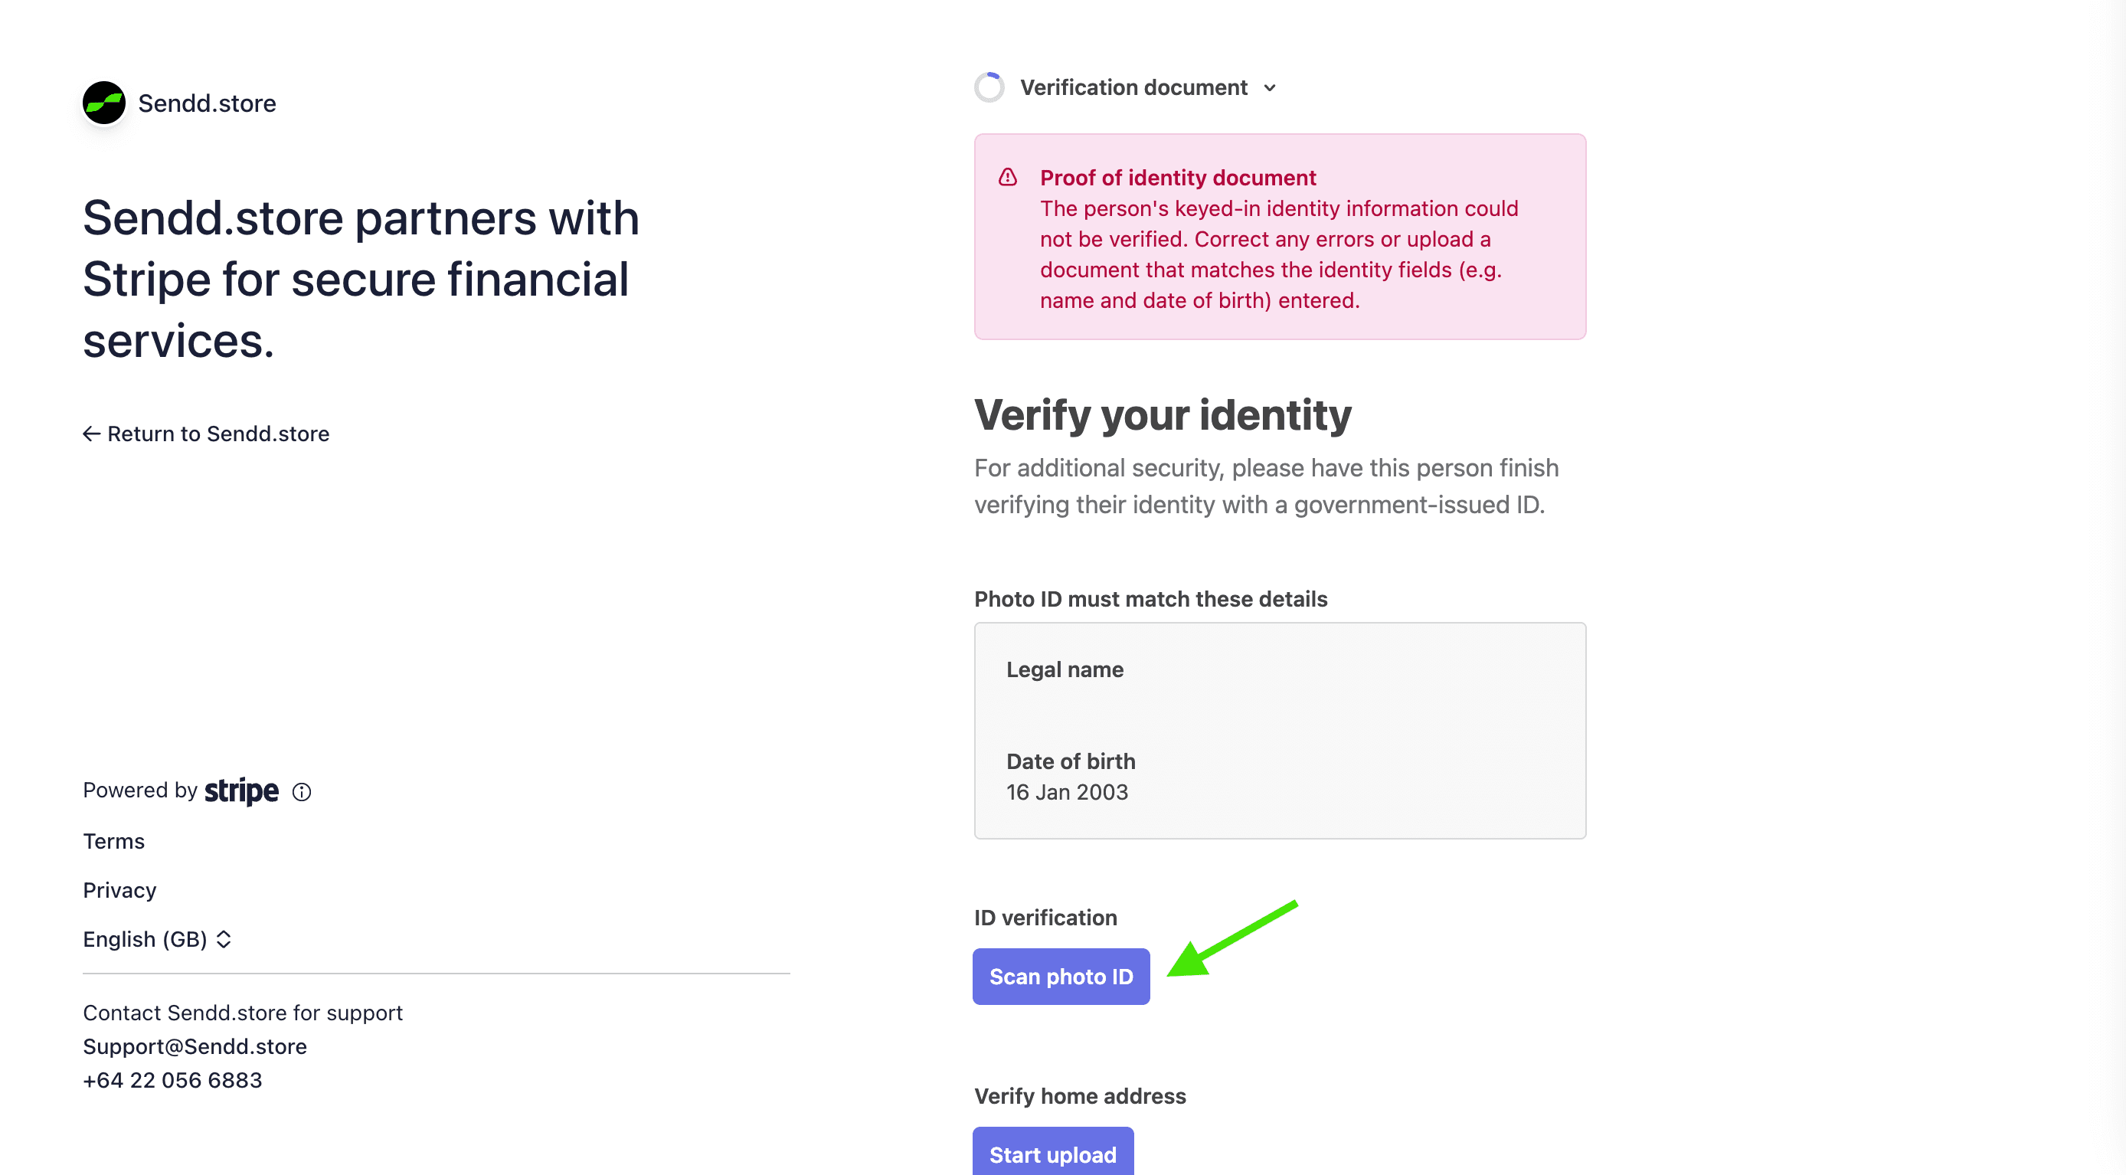Click the +64 22 056 6883 phone number
The height and width of the screenshot is (1175, 2126).
click(x=172, y=1080)
